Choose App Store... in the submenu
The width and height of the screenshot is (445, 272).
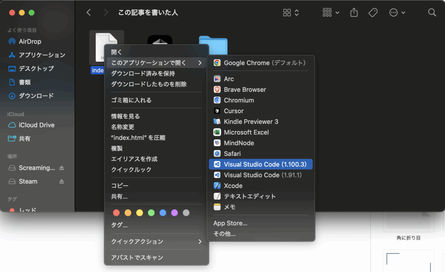pos(261,223)
